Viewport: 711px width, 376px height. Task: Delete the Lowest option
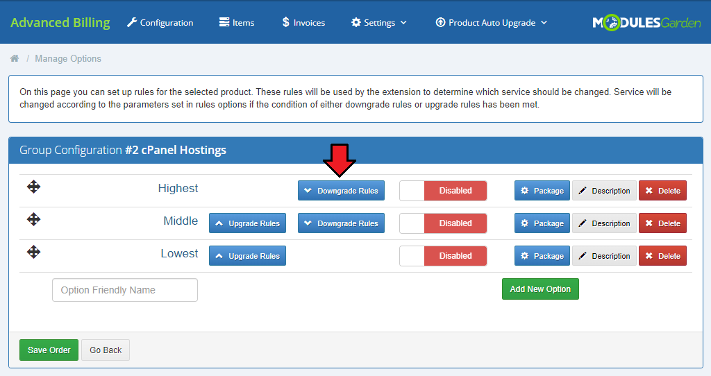662,256
